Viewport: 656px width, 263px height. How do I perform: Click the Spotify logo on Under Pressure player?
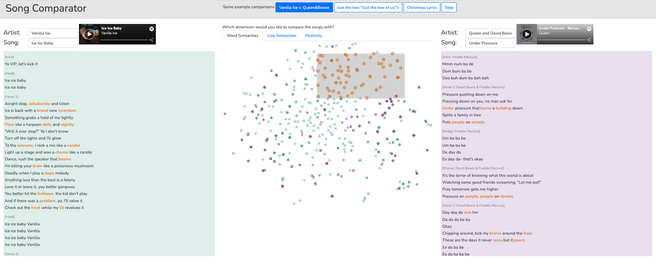click(x=589, y=29)
